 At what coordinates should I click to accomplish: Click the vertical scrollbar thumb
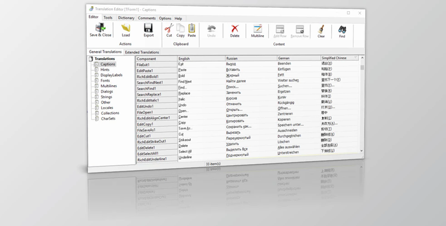362,67
